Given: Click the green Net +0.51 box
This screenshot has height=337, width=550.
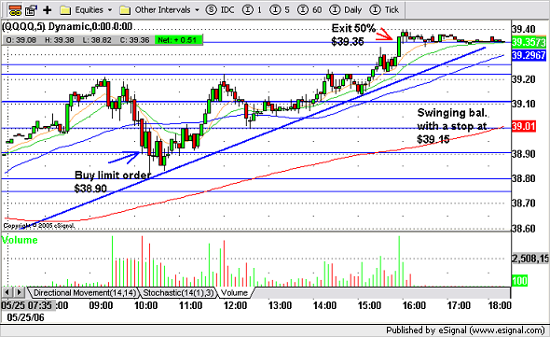Looking at the screenshot, I should [x=179, y=40].
